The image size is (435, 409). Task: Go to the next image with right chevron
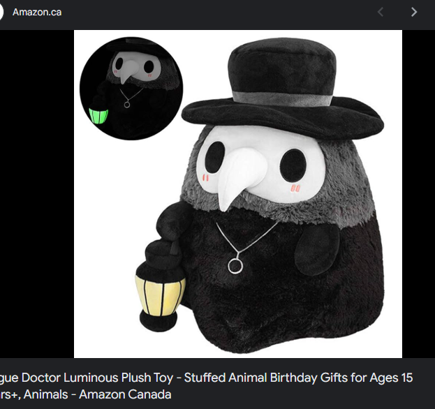click(413, 12)
